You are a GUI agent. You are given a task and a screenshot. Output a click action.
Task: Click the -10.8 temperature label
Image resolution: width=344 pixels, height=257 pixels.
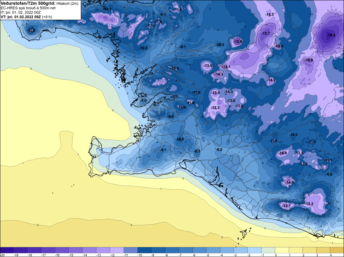point(196,92)
